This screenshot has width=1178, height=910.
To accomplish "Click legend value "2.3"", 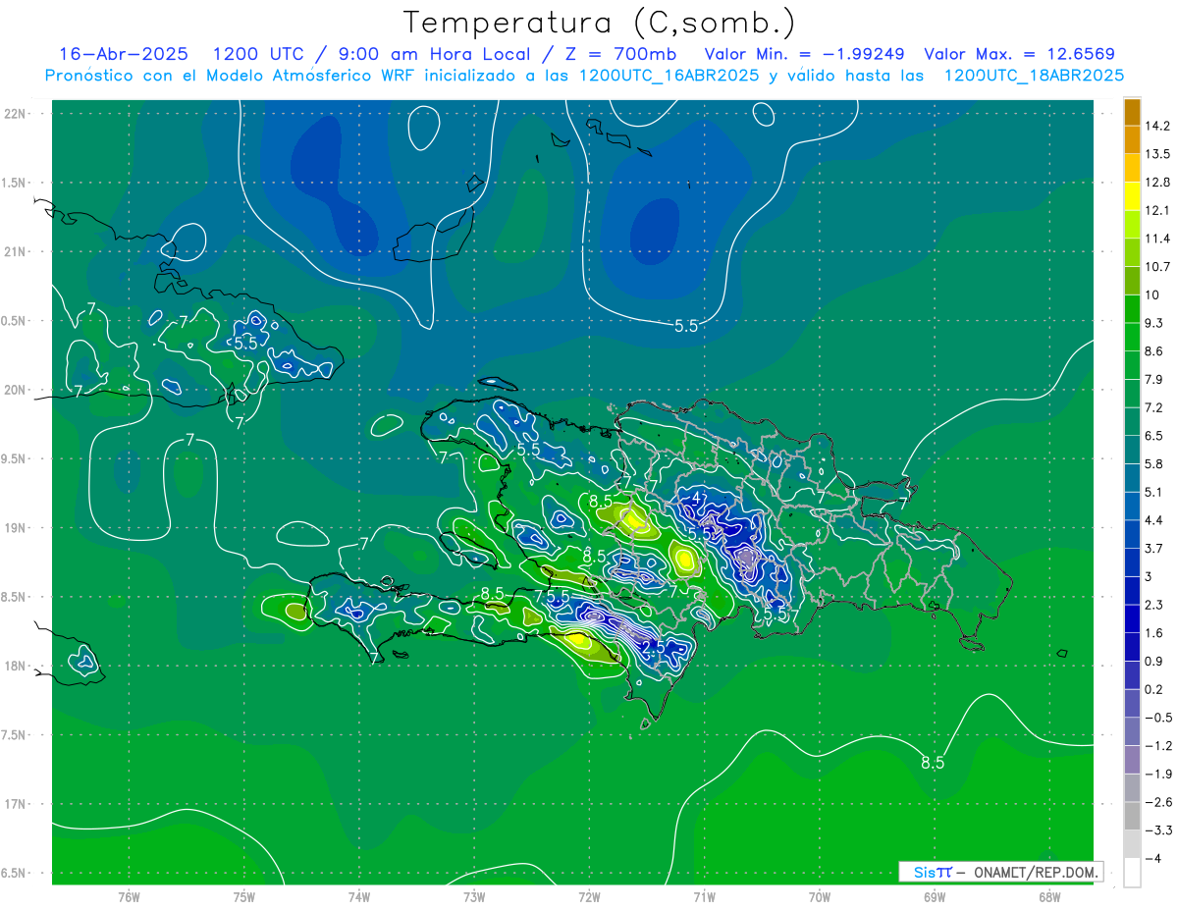I will (1155, 605).
